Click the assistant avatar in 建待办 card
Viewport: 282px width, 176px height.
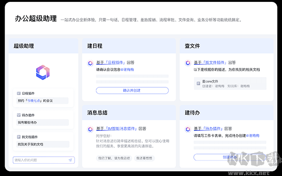tap(188, 129)
